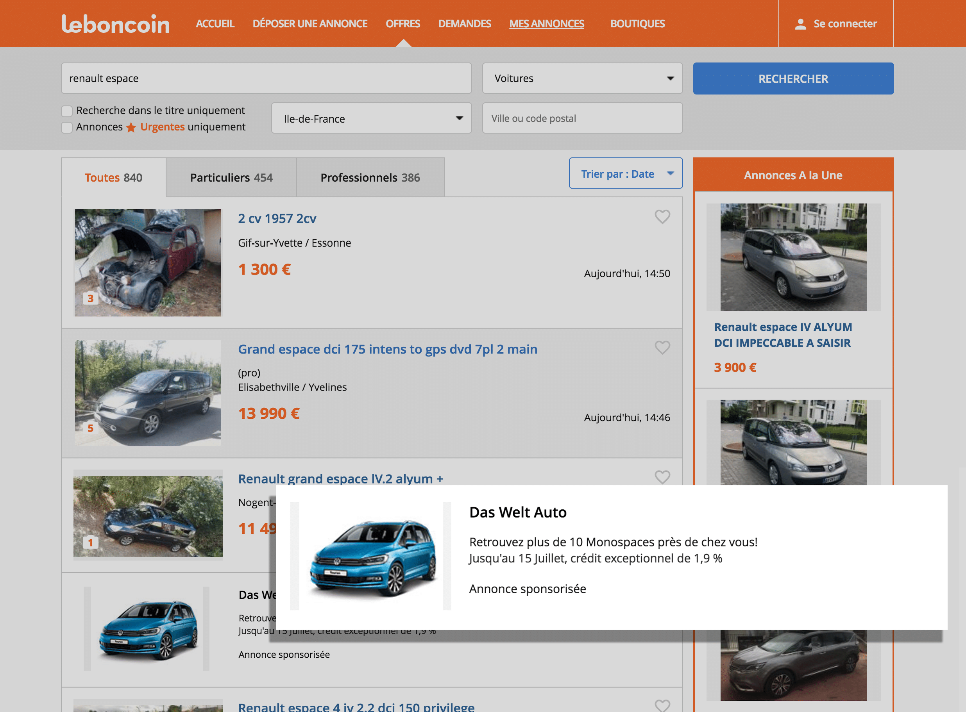Switch to the Professionnels tab
This screenshot has height=712, width=966.
coord(370,178)
